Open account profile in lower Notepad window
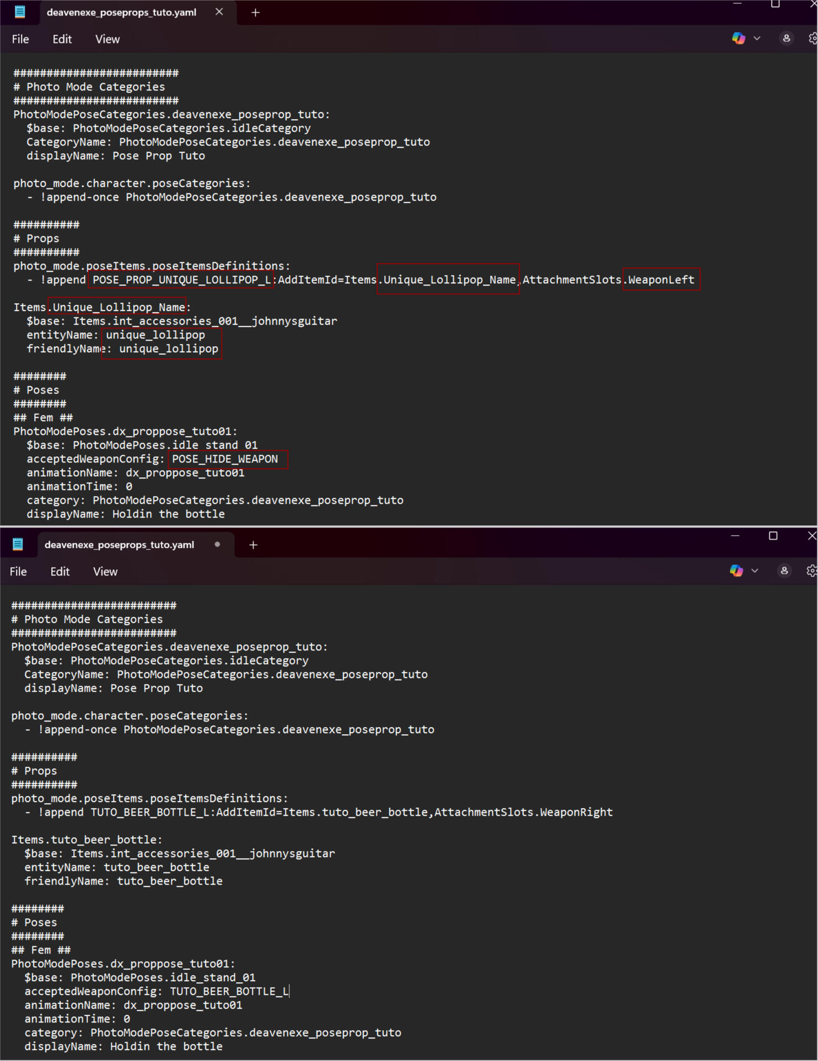 (x=784, y=571)
